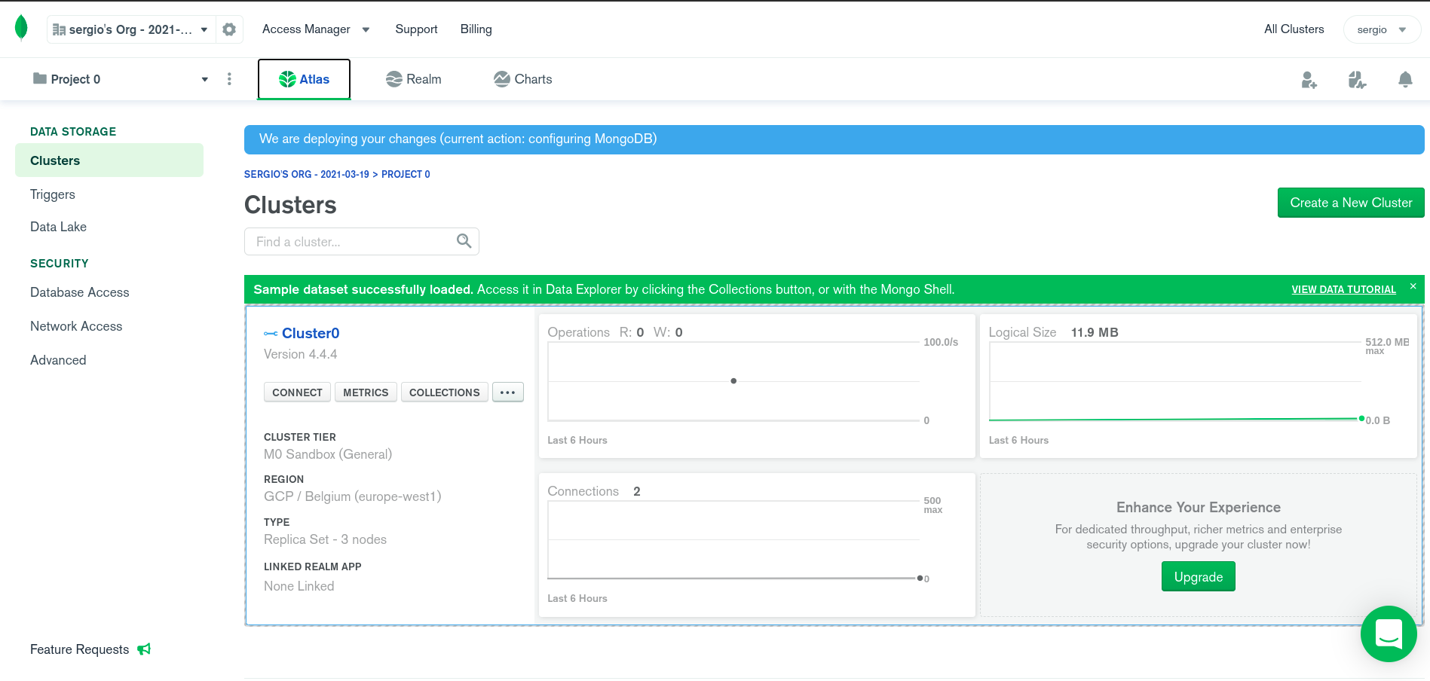Open the chat support bubble

[1389, 634]
